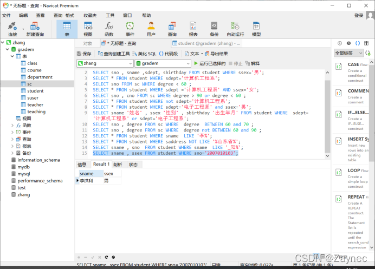Click the 登录 login link
This screenshot has width=375, height=269.
(359, 16)
